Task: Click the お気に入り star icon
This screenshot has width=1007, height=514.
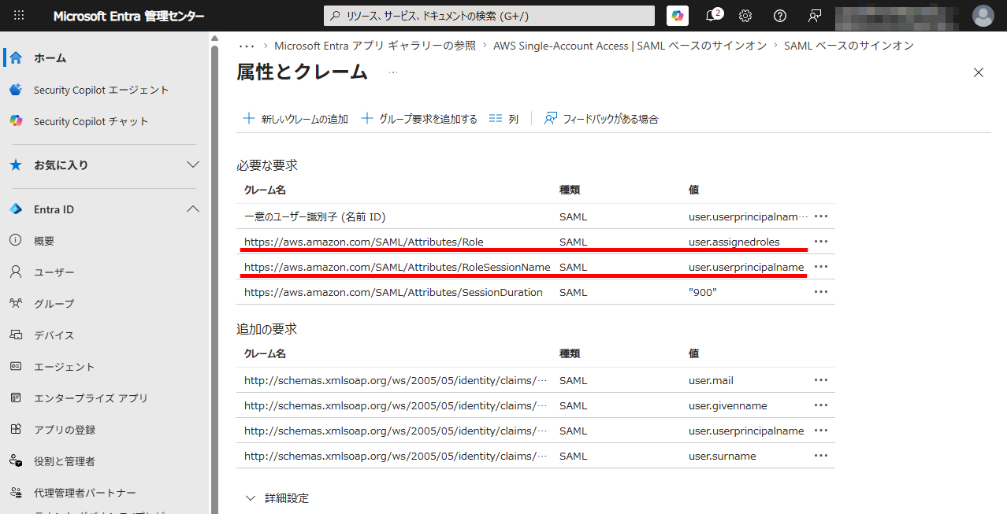Action: [x=16, y=165]
